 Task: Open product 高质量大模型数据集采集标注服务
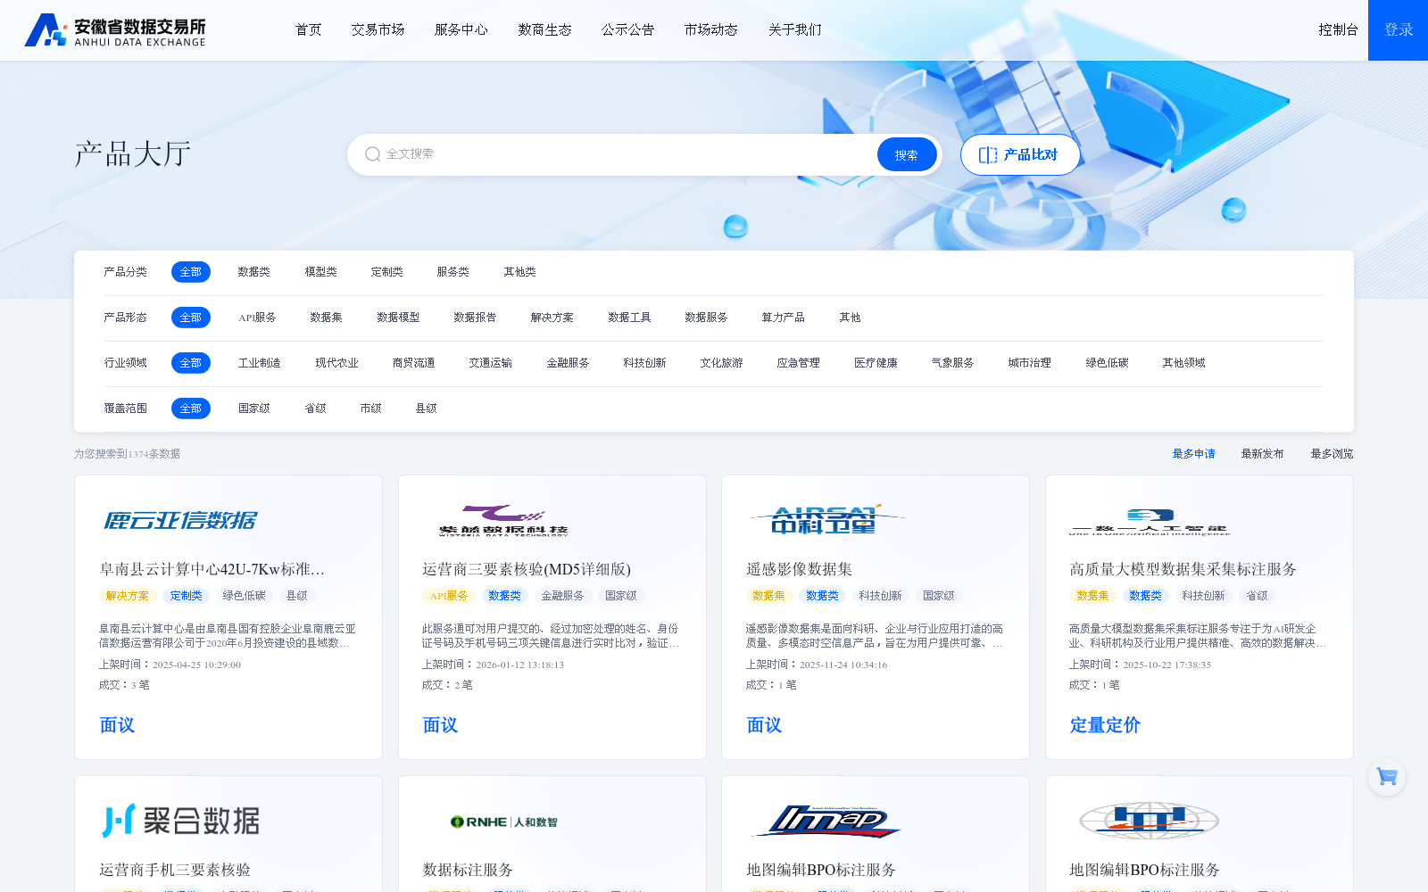pyautogui.click(x=1183, y=569)
